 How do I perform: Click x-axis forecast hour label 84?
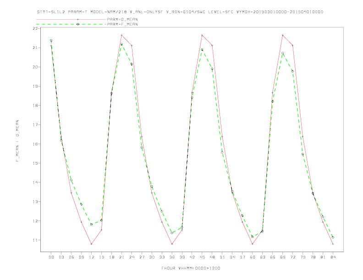coord(333,257)
